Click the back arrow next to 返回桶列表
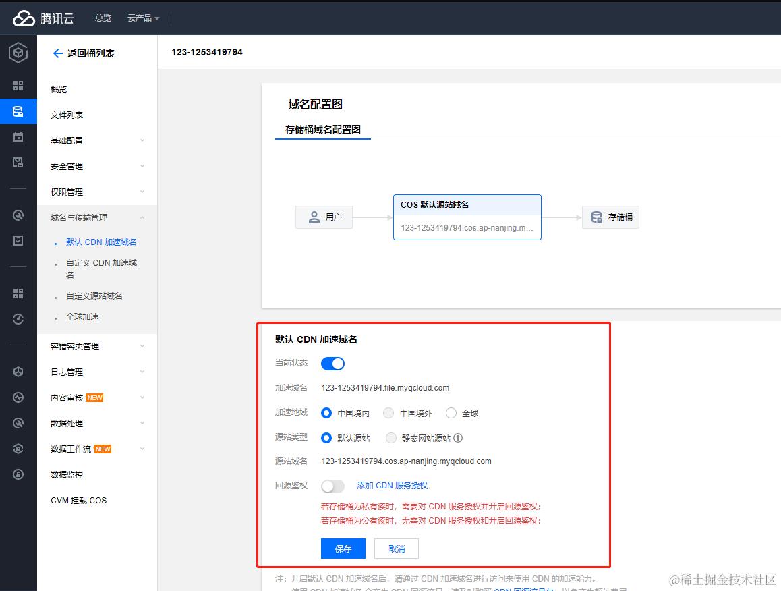781x591 pixels. click(58, 53)
